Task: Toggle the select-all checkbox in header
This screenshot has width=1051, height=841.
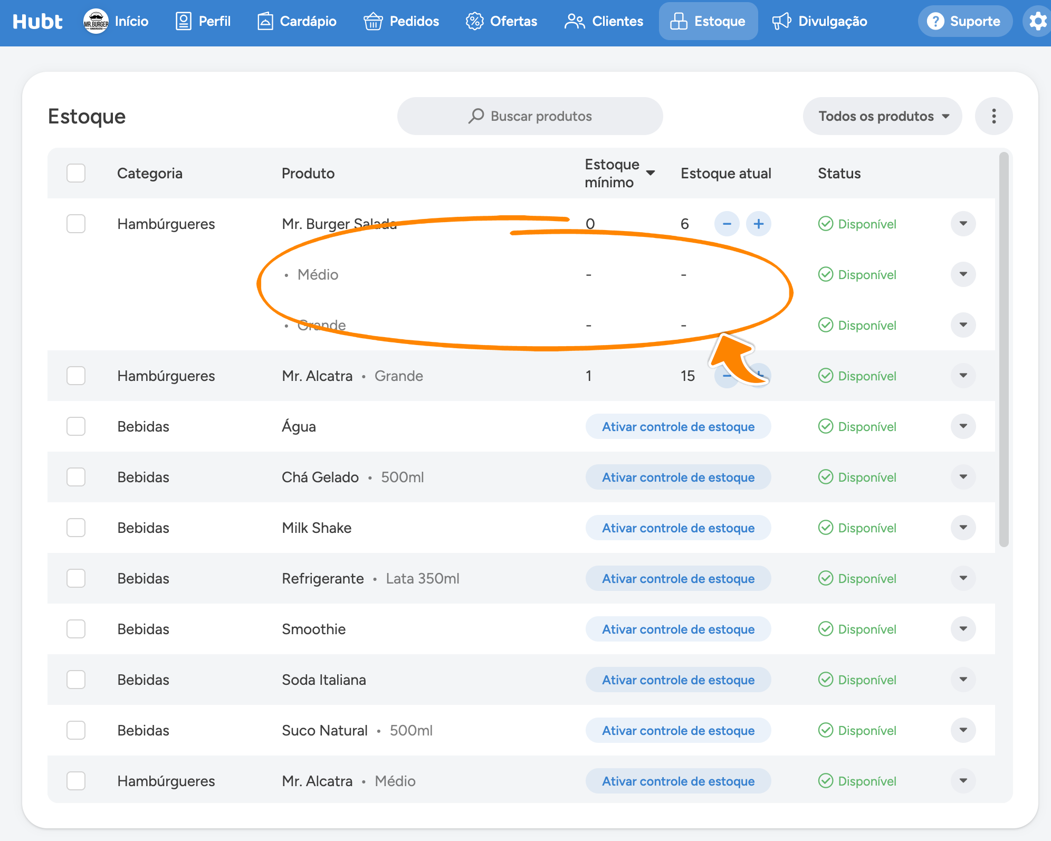Action: [x=76, y=173]
